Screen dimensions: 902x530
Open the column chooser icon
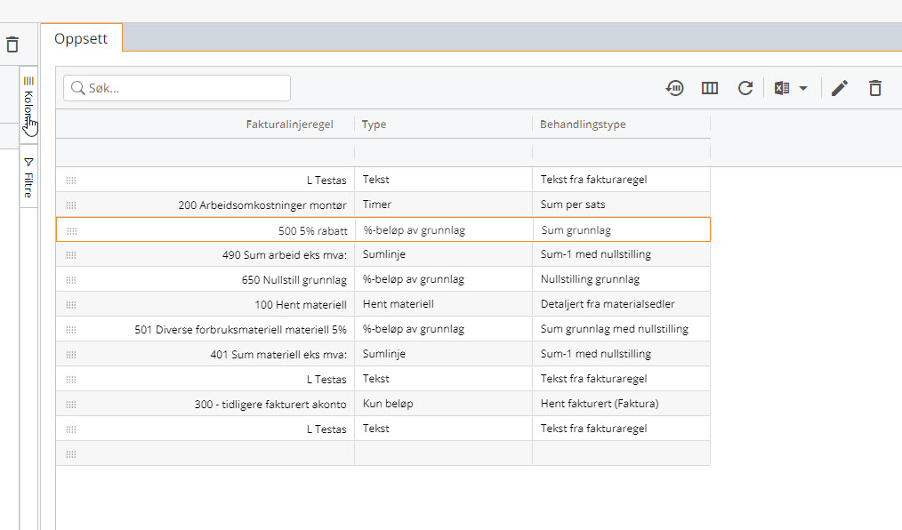[710, 88]
